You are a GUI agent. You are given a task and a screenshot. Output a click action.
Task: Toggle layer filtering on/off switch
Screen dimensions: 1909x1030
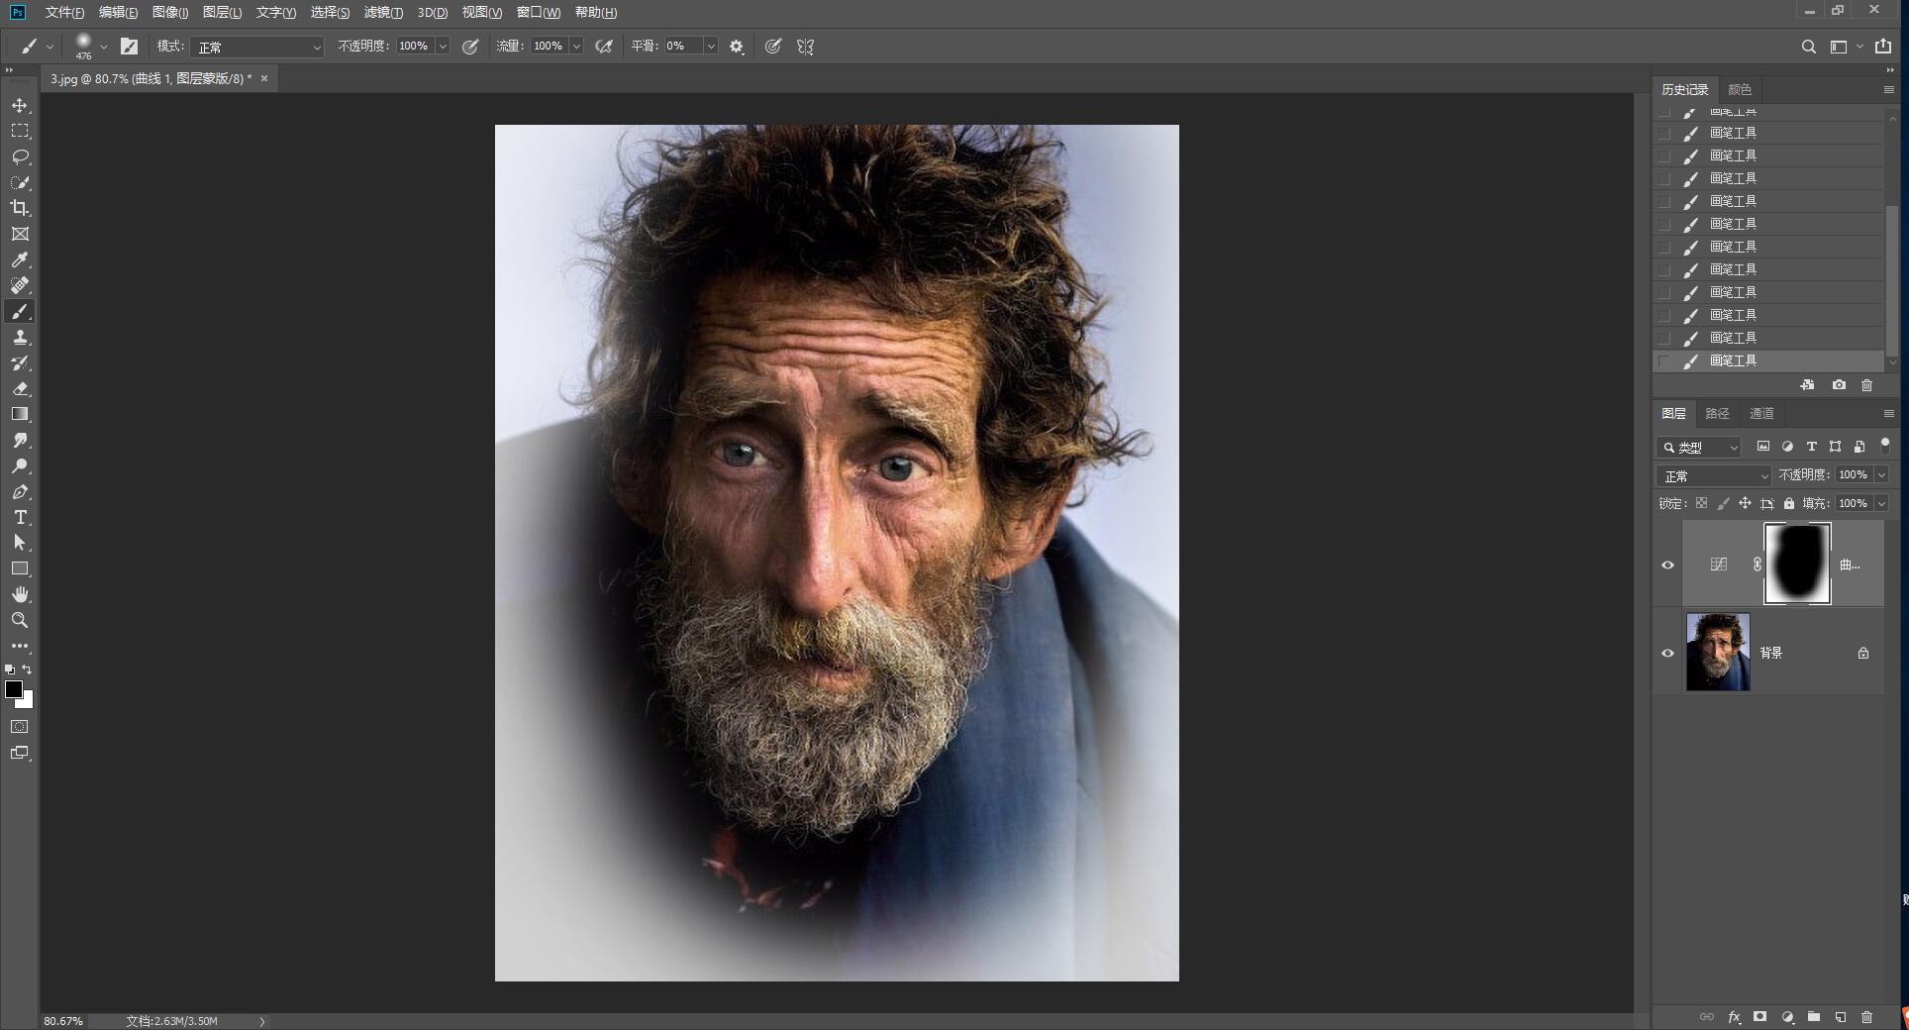1885,445
